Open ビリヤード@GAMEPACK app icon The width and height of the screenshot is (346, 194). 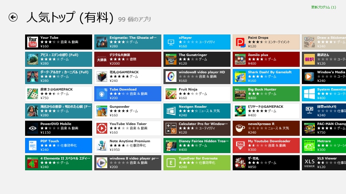[x=240, y=111]
